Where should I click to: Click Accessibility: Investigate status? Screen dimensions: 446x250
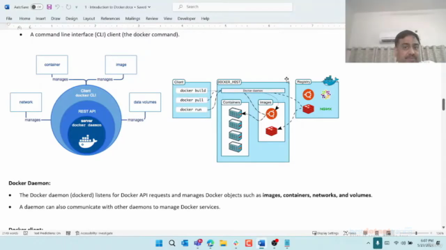click(x=94, y=233)
